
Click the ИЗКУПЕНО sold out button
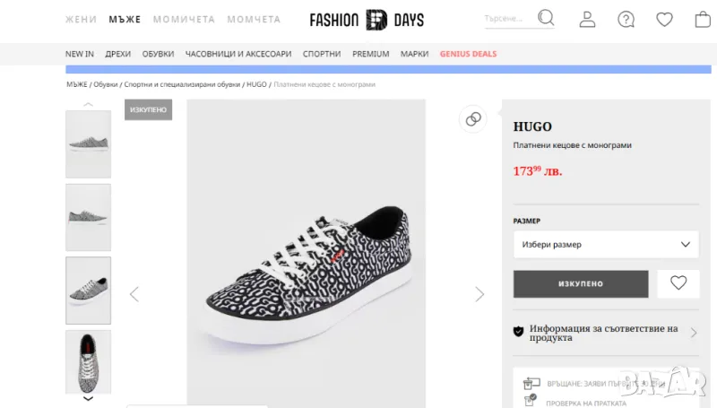pyautogui.click(x=581, y=283)
